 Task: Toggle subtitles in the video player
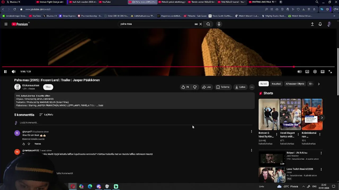click(x=307, y=72)
